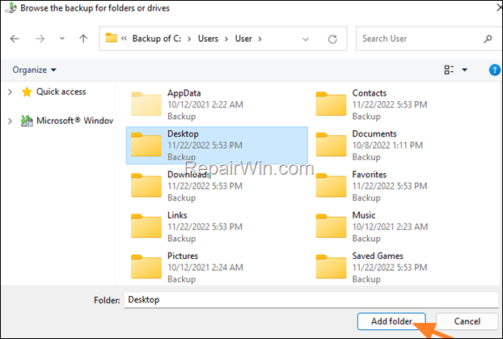Click the 'Links' folder name

coord(177,215)
